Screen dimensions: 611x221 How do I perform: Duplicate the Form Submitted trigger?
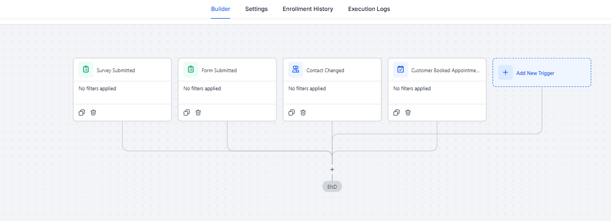click(186, 113)
